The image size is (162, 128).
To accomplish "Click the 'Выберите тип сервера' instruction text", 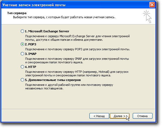I will [64, 17].
